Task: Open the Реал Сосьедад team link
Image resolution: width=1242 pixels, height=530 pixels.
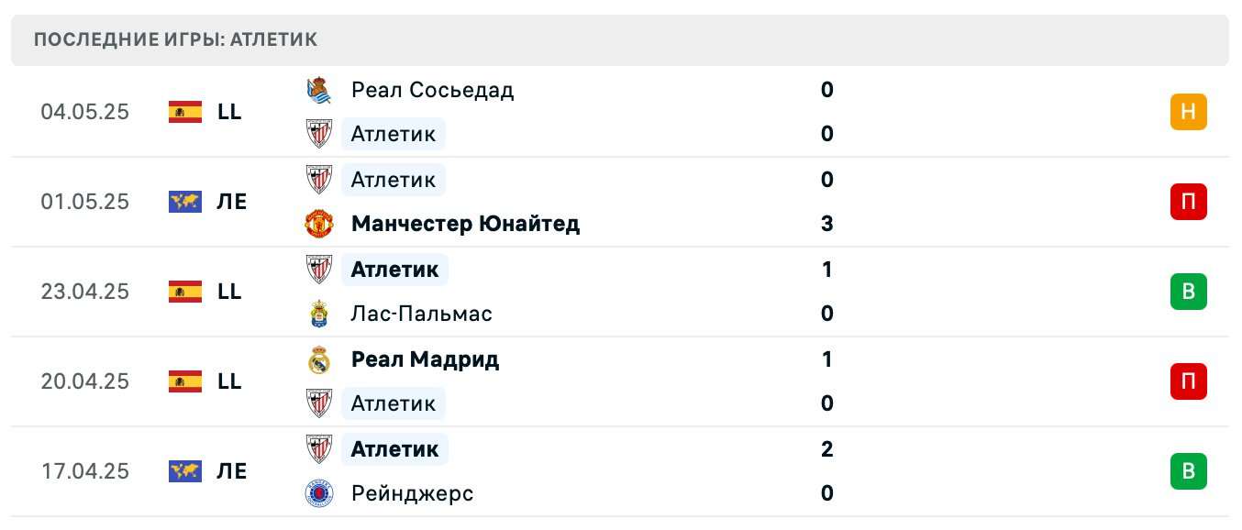Action: coord(432,90)
